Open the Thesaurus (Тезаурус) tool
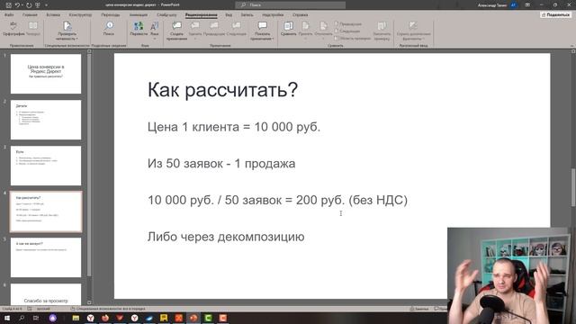 click(x=33, y=29)
